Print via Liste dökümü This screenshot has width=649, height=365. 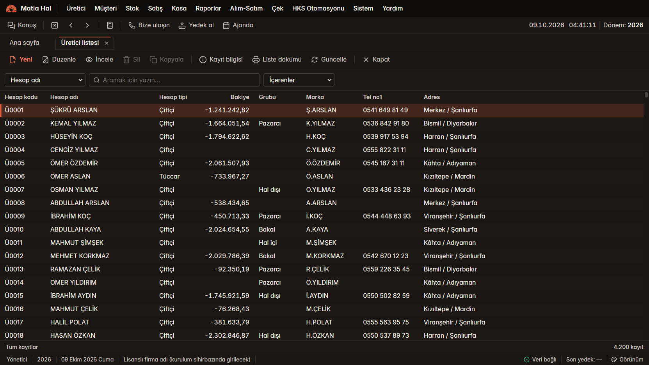(x=277, y=60)
